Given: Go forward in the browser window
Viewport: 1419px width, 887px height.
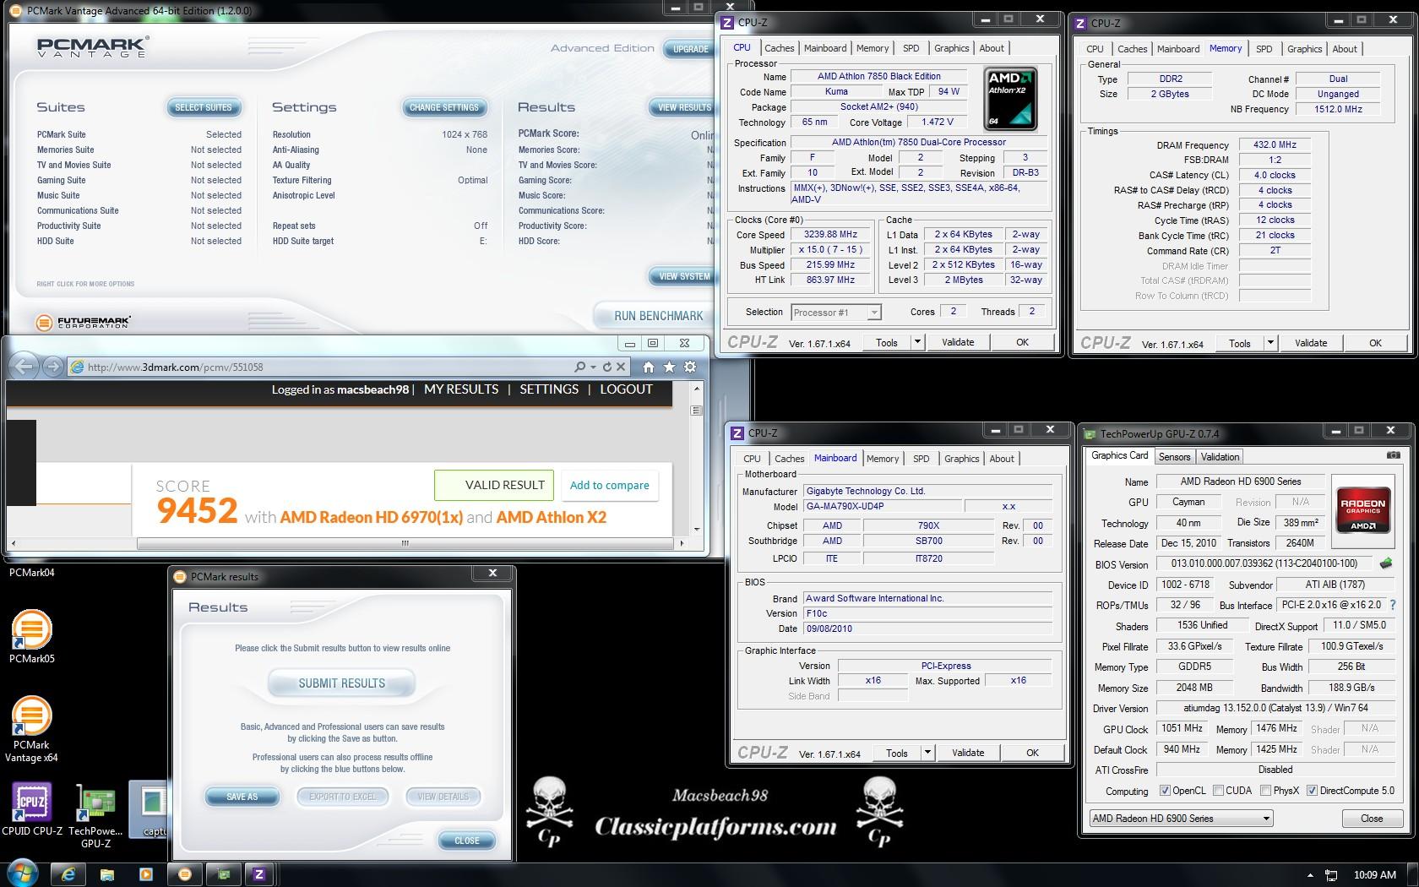Looking at the screenshot, I should 52,367.
